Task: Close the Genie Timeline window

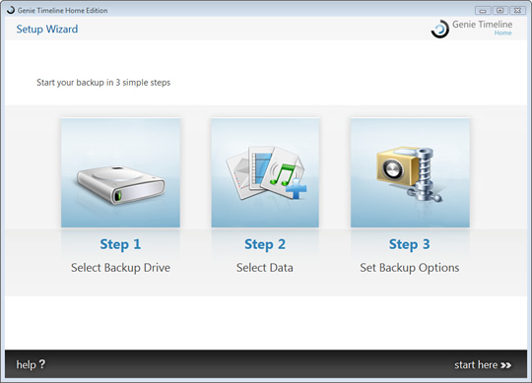Action: click(x=517, y=11)
